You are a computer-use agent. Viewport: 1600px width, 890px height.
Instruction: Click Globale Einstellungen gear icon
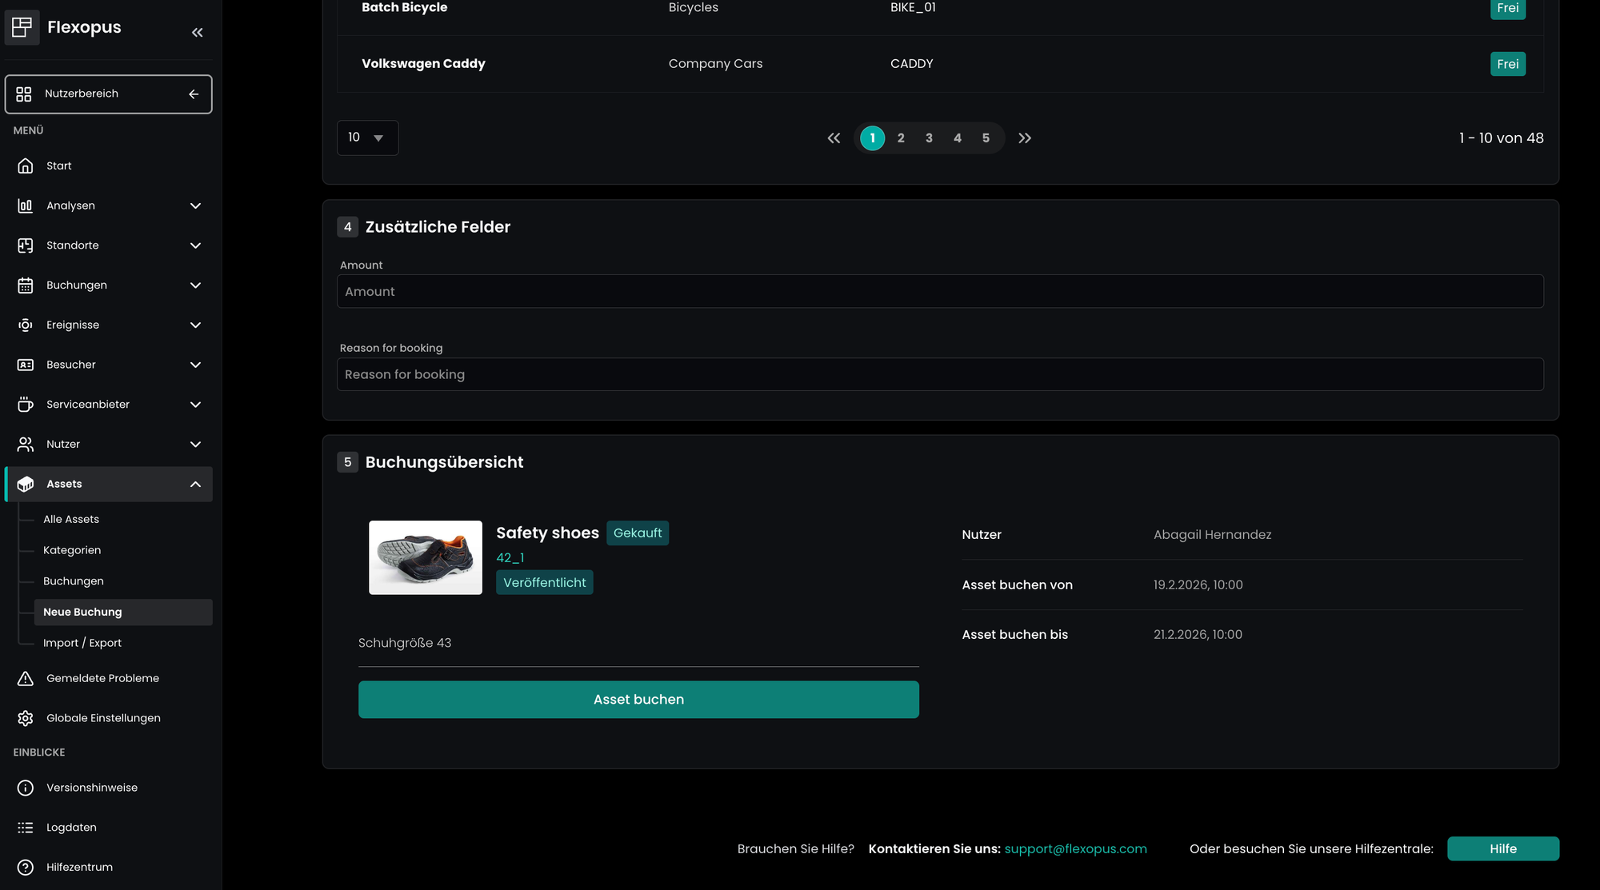tap(26, 718)
